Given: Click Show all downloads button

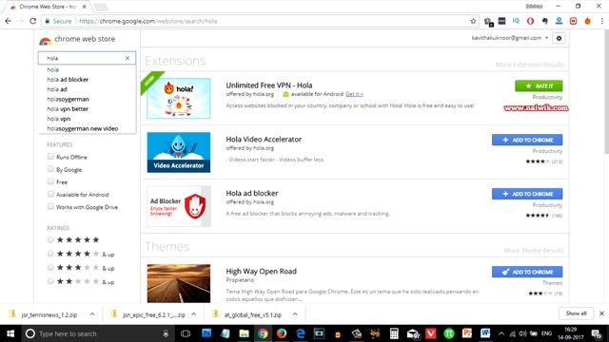Looking at the screenshot, I should (x=576, y=313).
